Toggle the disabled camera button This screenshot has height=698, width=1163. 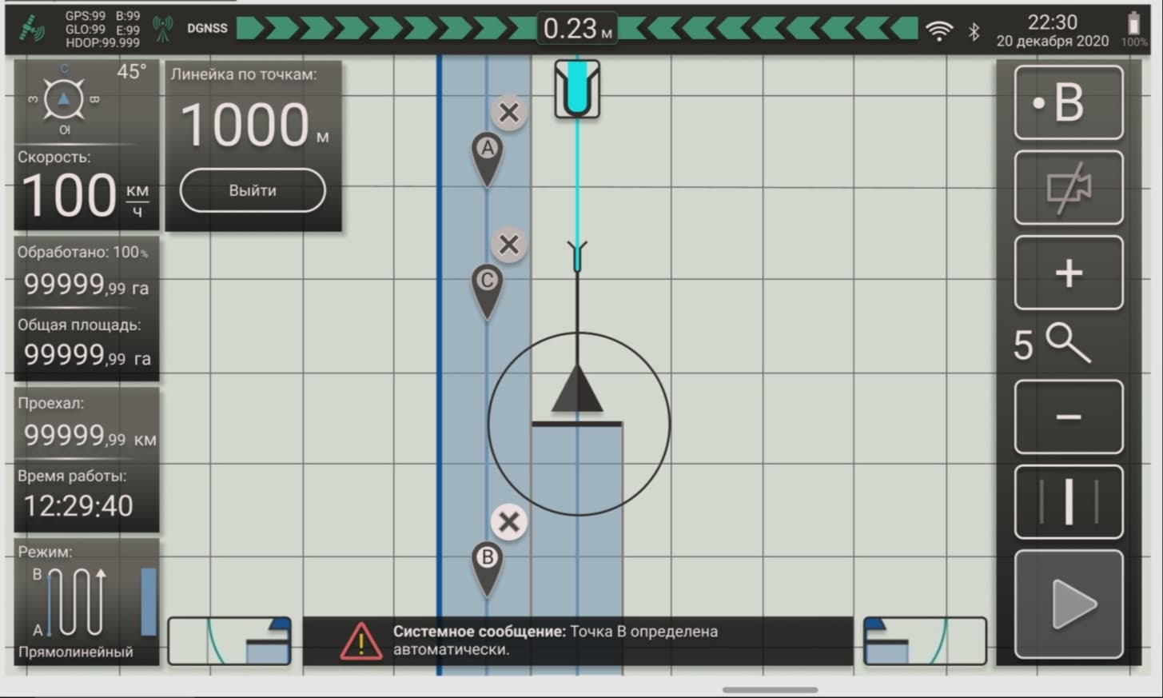tap(1069, 188)
